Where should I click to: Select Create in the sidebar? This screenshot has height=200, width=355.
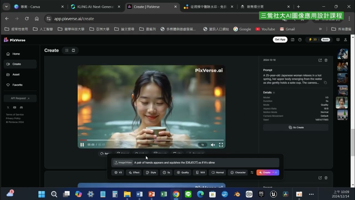point(20,64)
